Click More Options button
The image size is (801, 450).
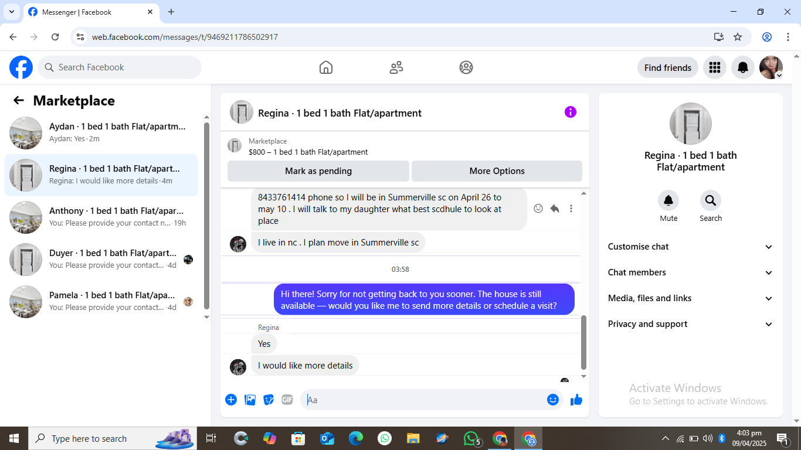point(497,171)
